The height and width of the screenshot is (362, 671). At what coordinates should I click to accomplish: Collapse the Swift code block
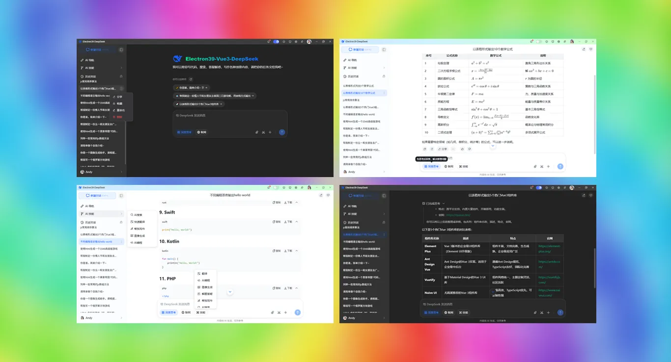pos(297,222)
